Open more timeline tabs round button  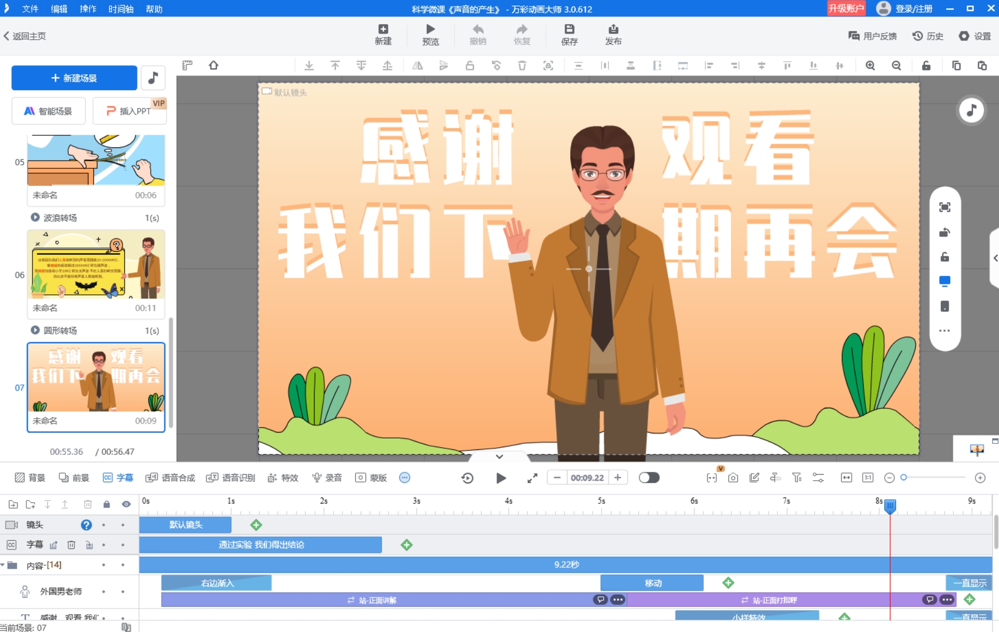(405, 477)
